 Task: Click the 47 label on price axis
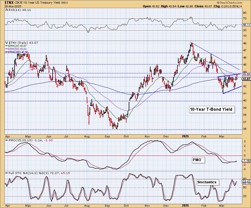coord(245,50)
